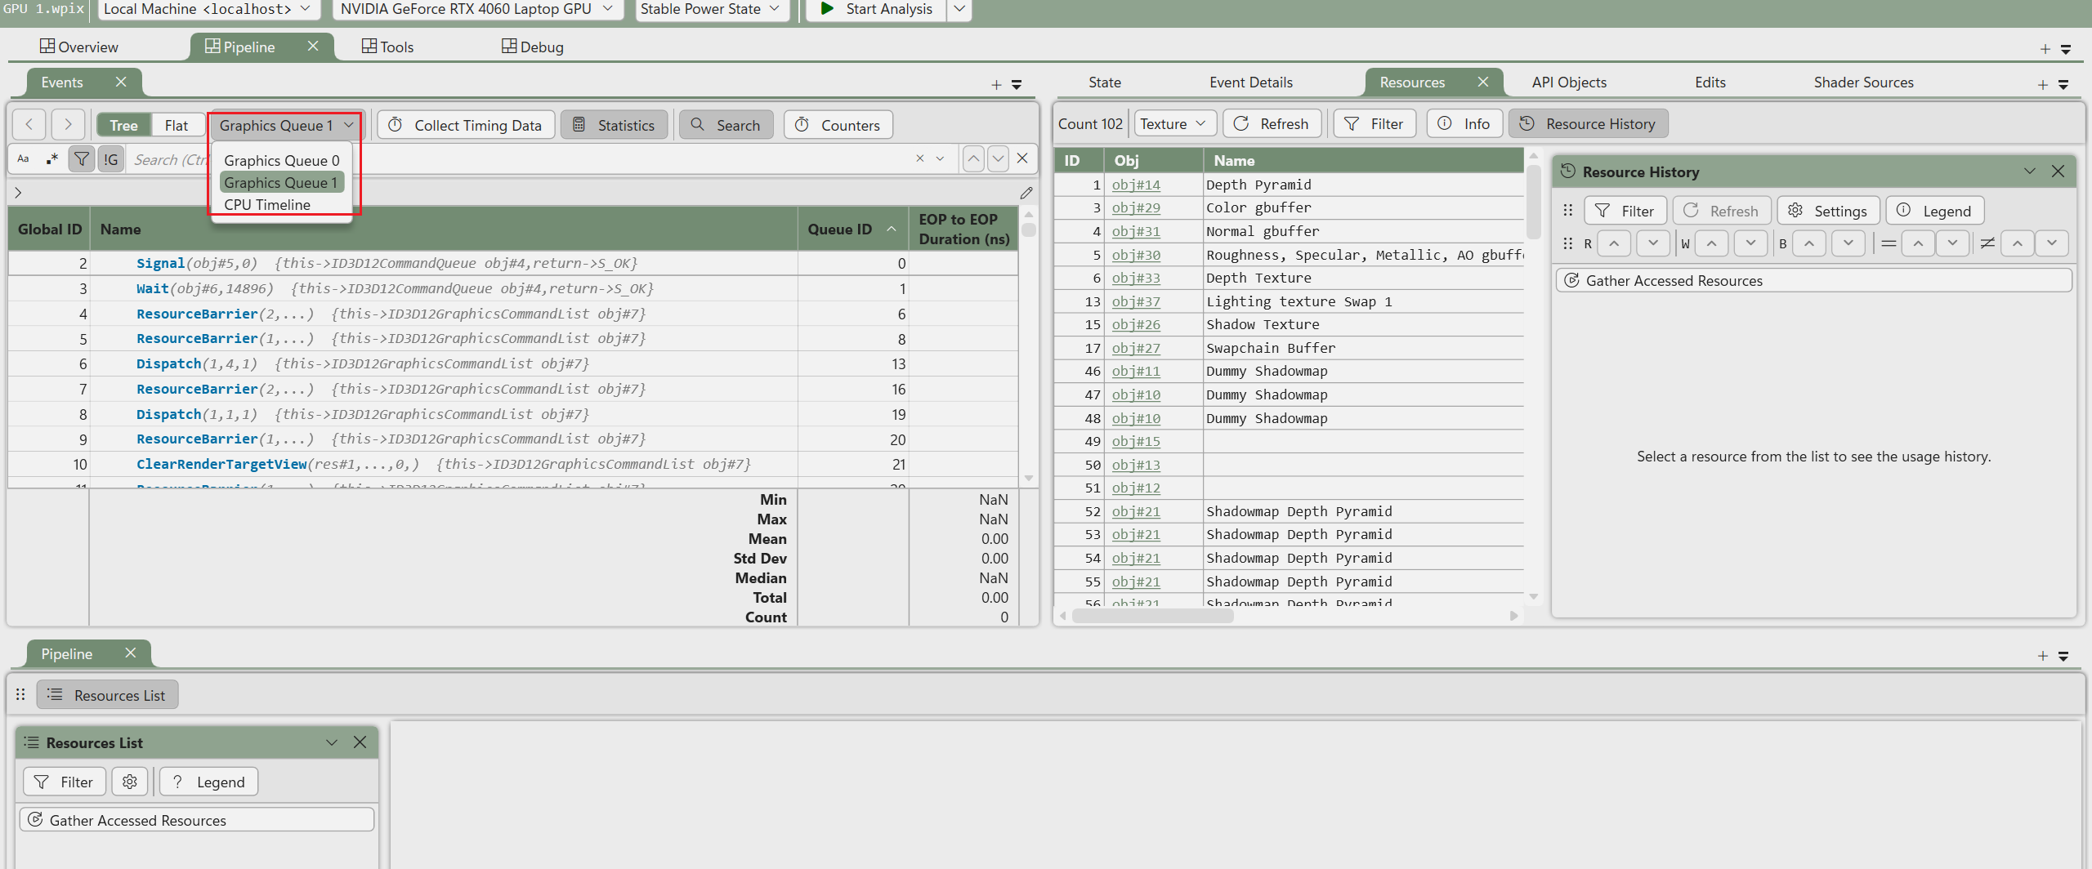Go to next write (W) down arrow
Screen dimensions: 2092x869
coord(1750,243)
